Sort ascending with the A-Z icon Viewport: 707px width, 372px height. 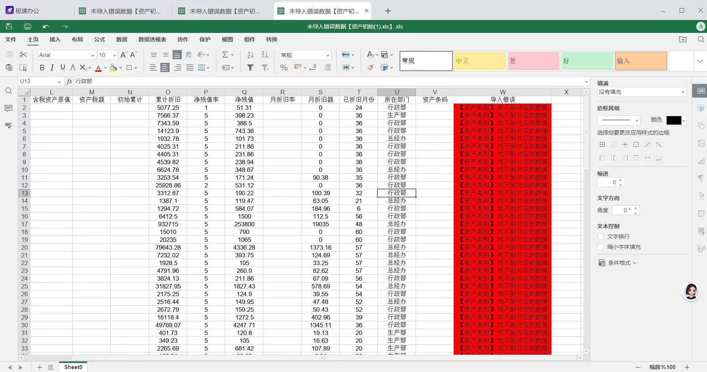coord(251,55)
